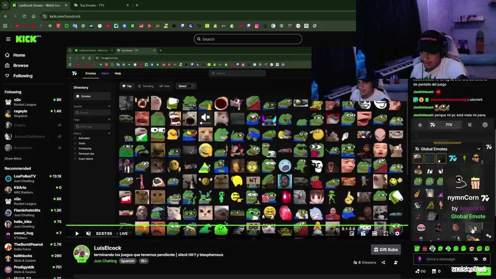Open the Kick hamburger sidebar menu

pos(8,39)
